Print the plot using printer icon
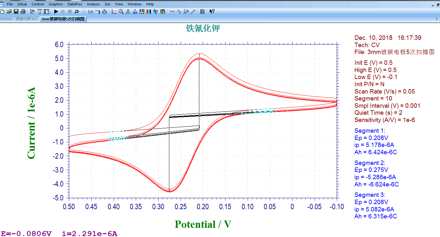The image size is (440, 237). [23, 11]
